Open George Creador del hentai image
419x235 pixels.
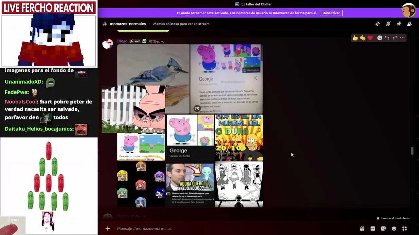tap(190, 137)
